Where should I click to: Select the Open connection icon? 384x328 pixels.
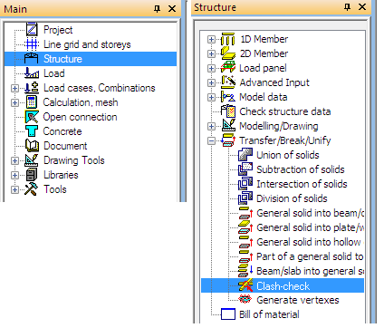pyautogui.click(x=32, y=117)
